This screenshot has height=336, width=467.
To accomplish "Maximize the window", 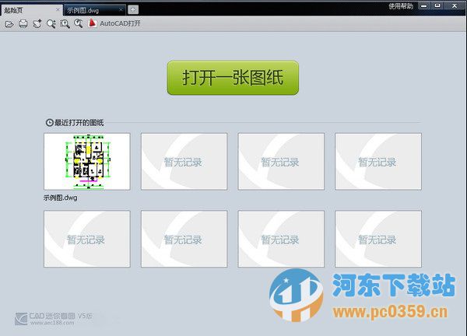I will tap(437, 6).
